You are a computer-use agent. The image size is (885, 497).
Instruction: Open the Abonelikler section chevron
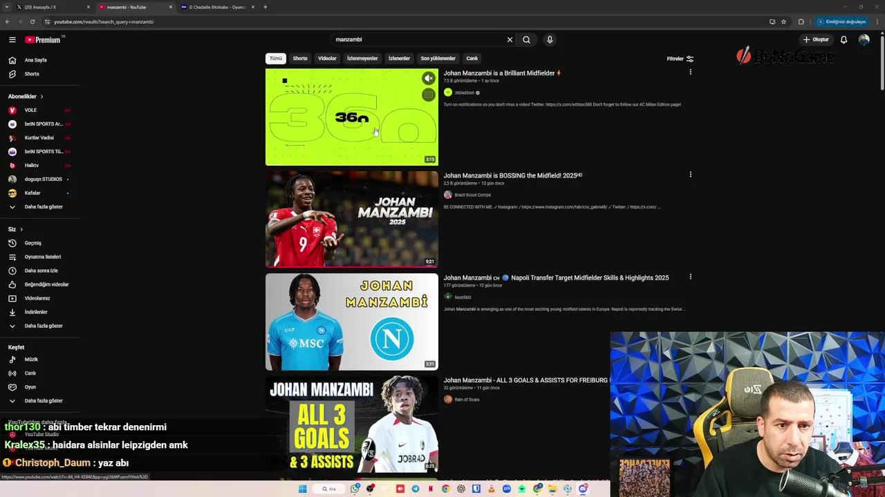tap(41, 97)
